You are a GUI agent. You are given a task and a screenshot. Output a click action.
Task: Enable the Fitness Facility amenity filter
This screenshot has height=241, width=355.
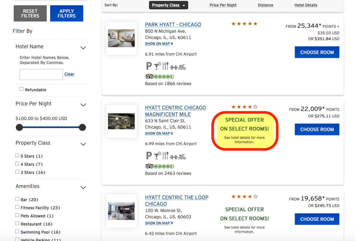pos(17,207)
